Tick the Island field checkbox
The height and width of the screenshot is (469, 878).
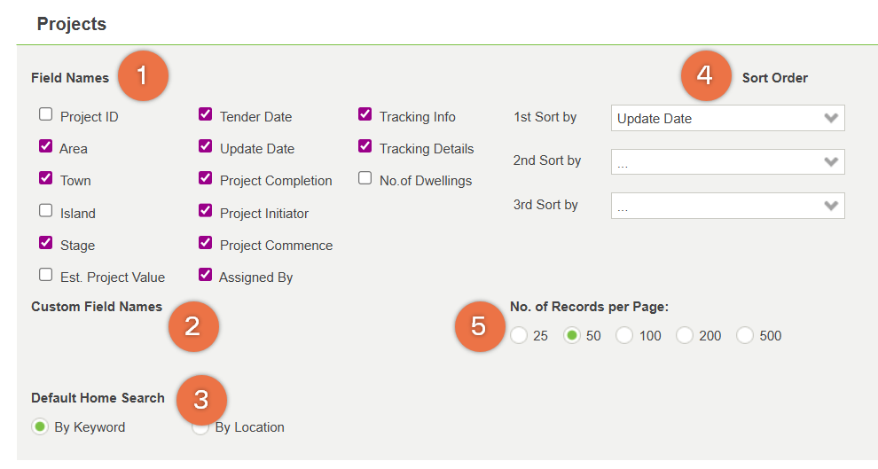[x=46, y=211]
